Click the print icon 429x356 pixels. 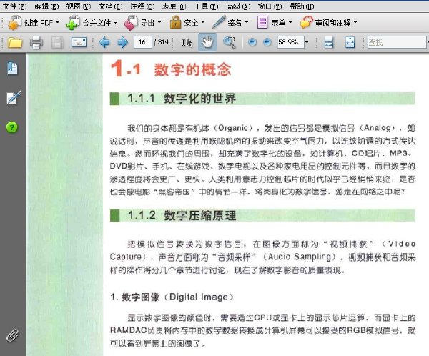[x=36, y=43]
